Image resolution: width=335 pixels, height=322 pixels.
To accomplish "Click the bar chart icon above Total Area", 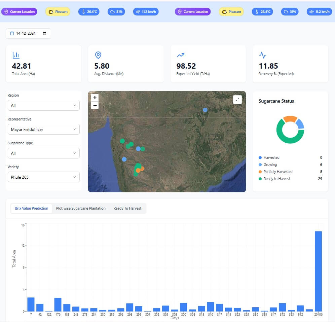I will [16, 55].
